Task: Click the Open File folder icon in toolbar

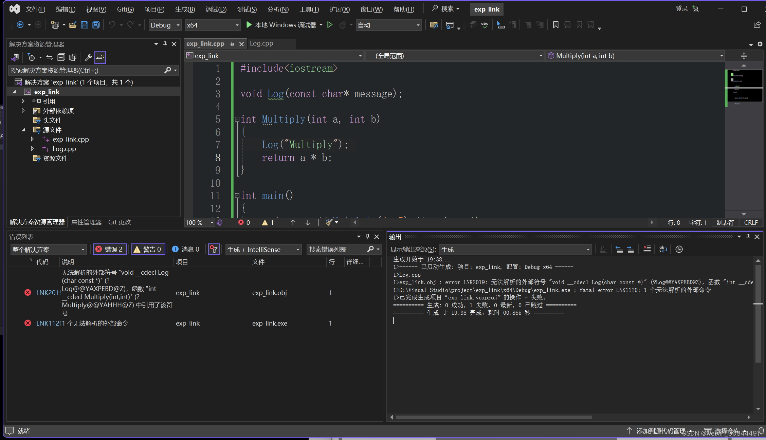Action: pyautogui.click(x=73, y=25)
